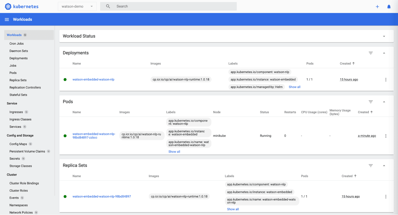Collapse the Deployments section
This screenshot has width=398, height=215.
point(384,53)
